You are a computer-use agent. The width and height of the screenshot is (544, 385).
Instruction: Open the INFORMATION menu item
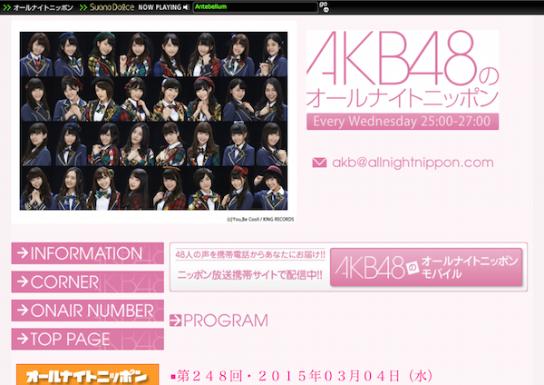coord(87,253)
